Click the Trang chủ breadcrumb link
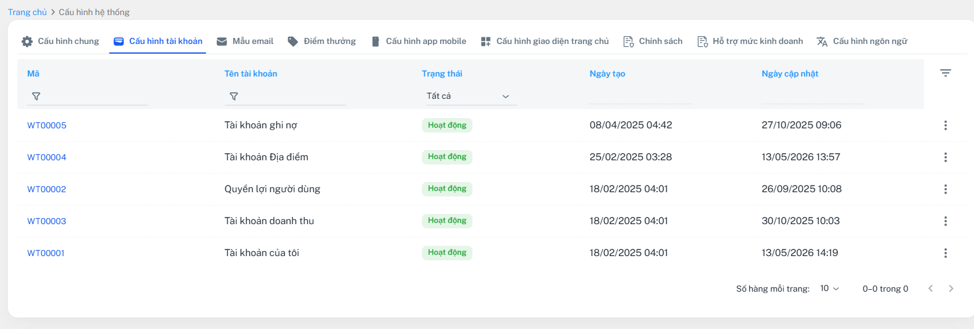This screenshot has width=974, height=329. (27, 12)
